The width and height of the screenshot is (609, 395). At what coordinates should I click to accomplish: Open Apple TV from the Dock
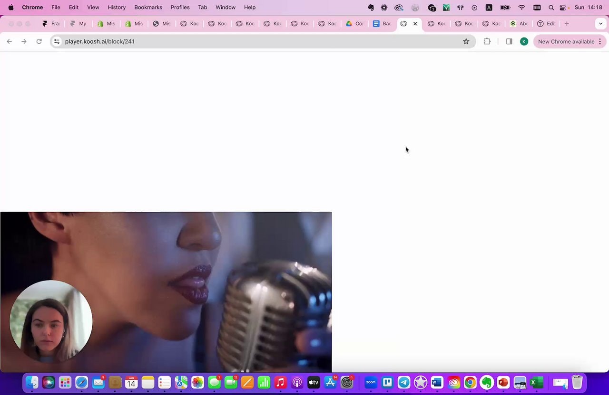[314, 382]
